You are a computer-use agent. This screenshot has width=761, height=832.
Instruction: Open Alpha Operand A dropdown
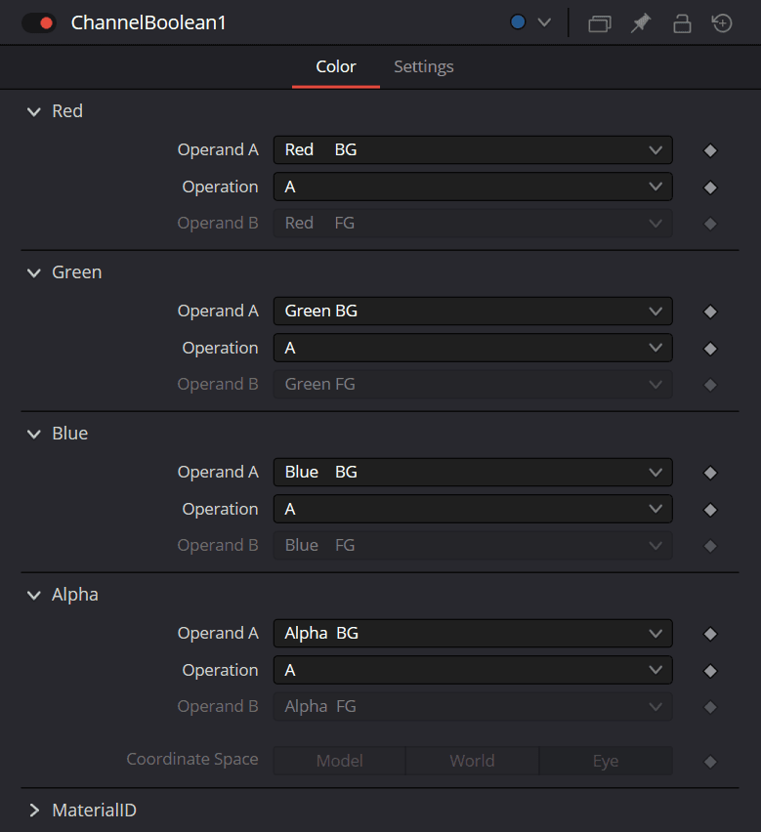point(473,633)
